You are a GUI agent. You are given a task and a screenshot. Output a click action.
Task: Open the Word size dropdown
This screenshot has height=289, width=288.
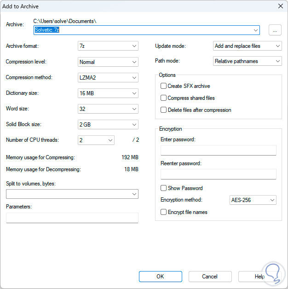[108, 109]
